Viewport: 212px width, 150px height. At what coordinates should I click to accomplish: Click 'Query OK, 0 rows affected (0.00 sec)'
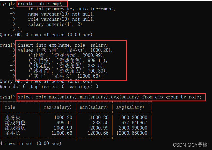46,35
